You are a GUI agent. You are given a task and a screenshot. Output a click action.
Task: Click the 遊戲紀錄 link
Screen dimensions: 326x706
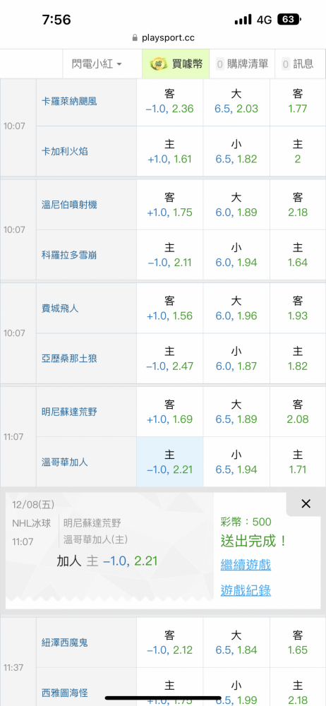tap(246, 590)
